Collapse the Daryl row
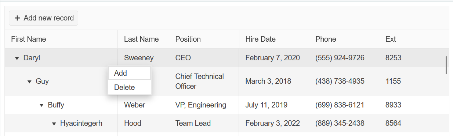This screenshot has height=136, width=453. point(17,58)
